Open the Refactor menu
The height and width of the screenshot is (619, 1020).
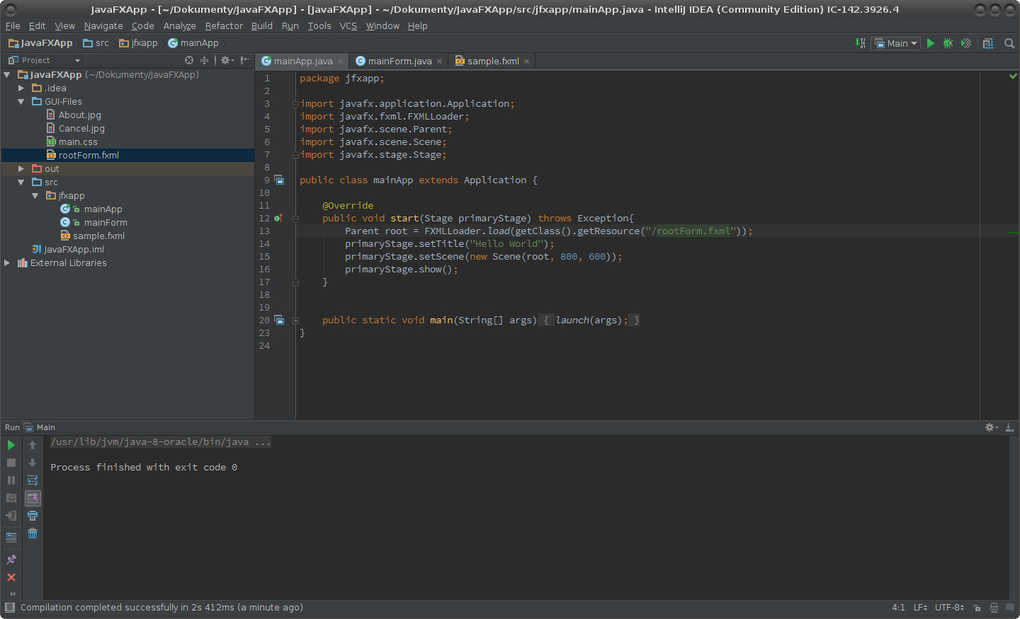(224, 25)
